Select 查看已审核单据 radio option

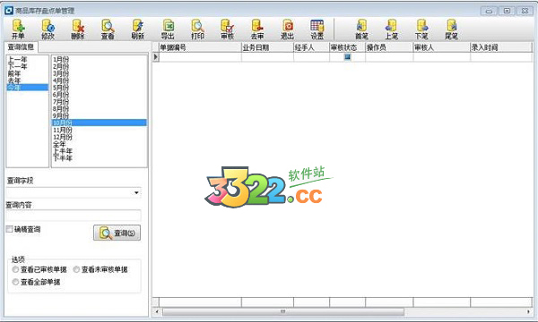15,269
